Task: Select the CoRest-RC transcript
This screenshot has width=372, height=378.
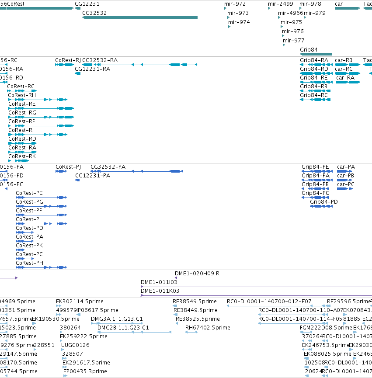Action: [22, 91]
